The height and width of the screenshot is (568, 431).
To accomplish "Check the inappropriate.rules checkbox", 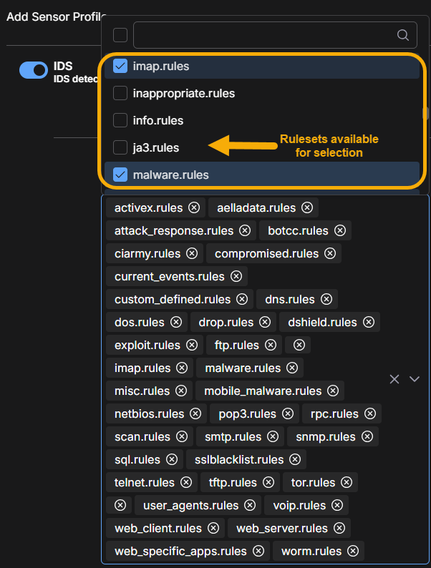I will (x=120, y=93).
